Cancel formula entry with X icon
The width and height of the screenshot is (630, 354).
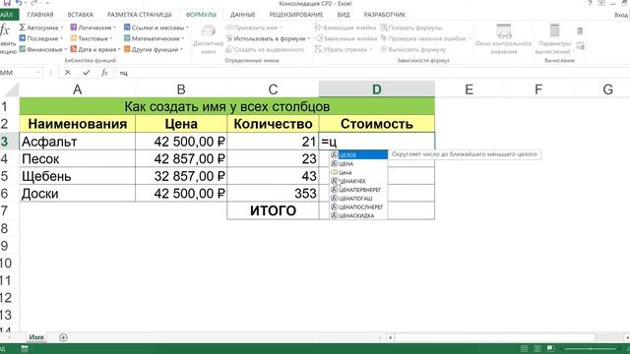pyautogui.click(x=68, y=73)
